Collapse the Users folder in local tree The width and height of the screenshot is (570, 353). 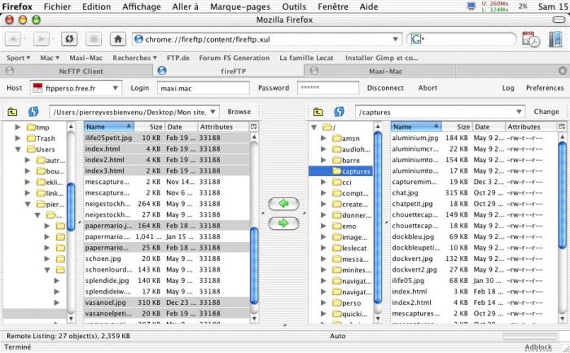coord(18,149)
